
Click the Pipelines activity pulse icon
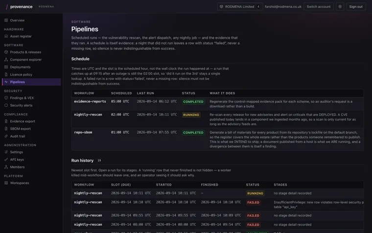[x=6, y=82]
